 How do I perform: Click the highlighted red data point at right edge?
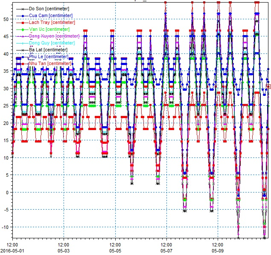pyautogui.click(x=268, y=86)
